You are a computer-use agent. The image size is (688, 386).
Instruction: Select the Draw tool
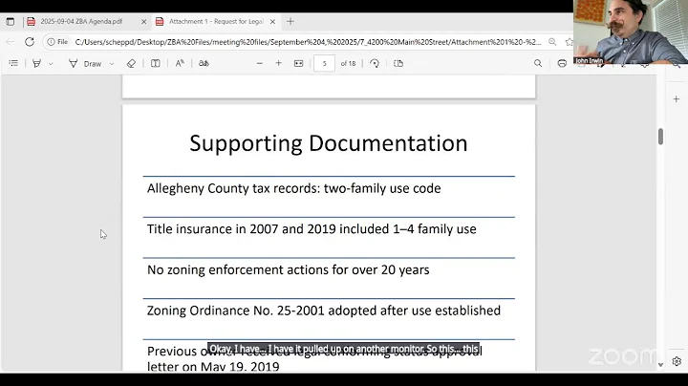pyautogui.click(x=85, y=64)
